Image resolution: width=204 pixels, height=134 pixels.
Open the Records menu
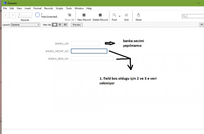pos(49,8)
